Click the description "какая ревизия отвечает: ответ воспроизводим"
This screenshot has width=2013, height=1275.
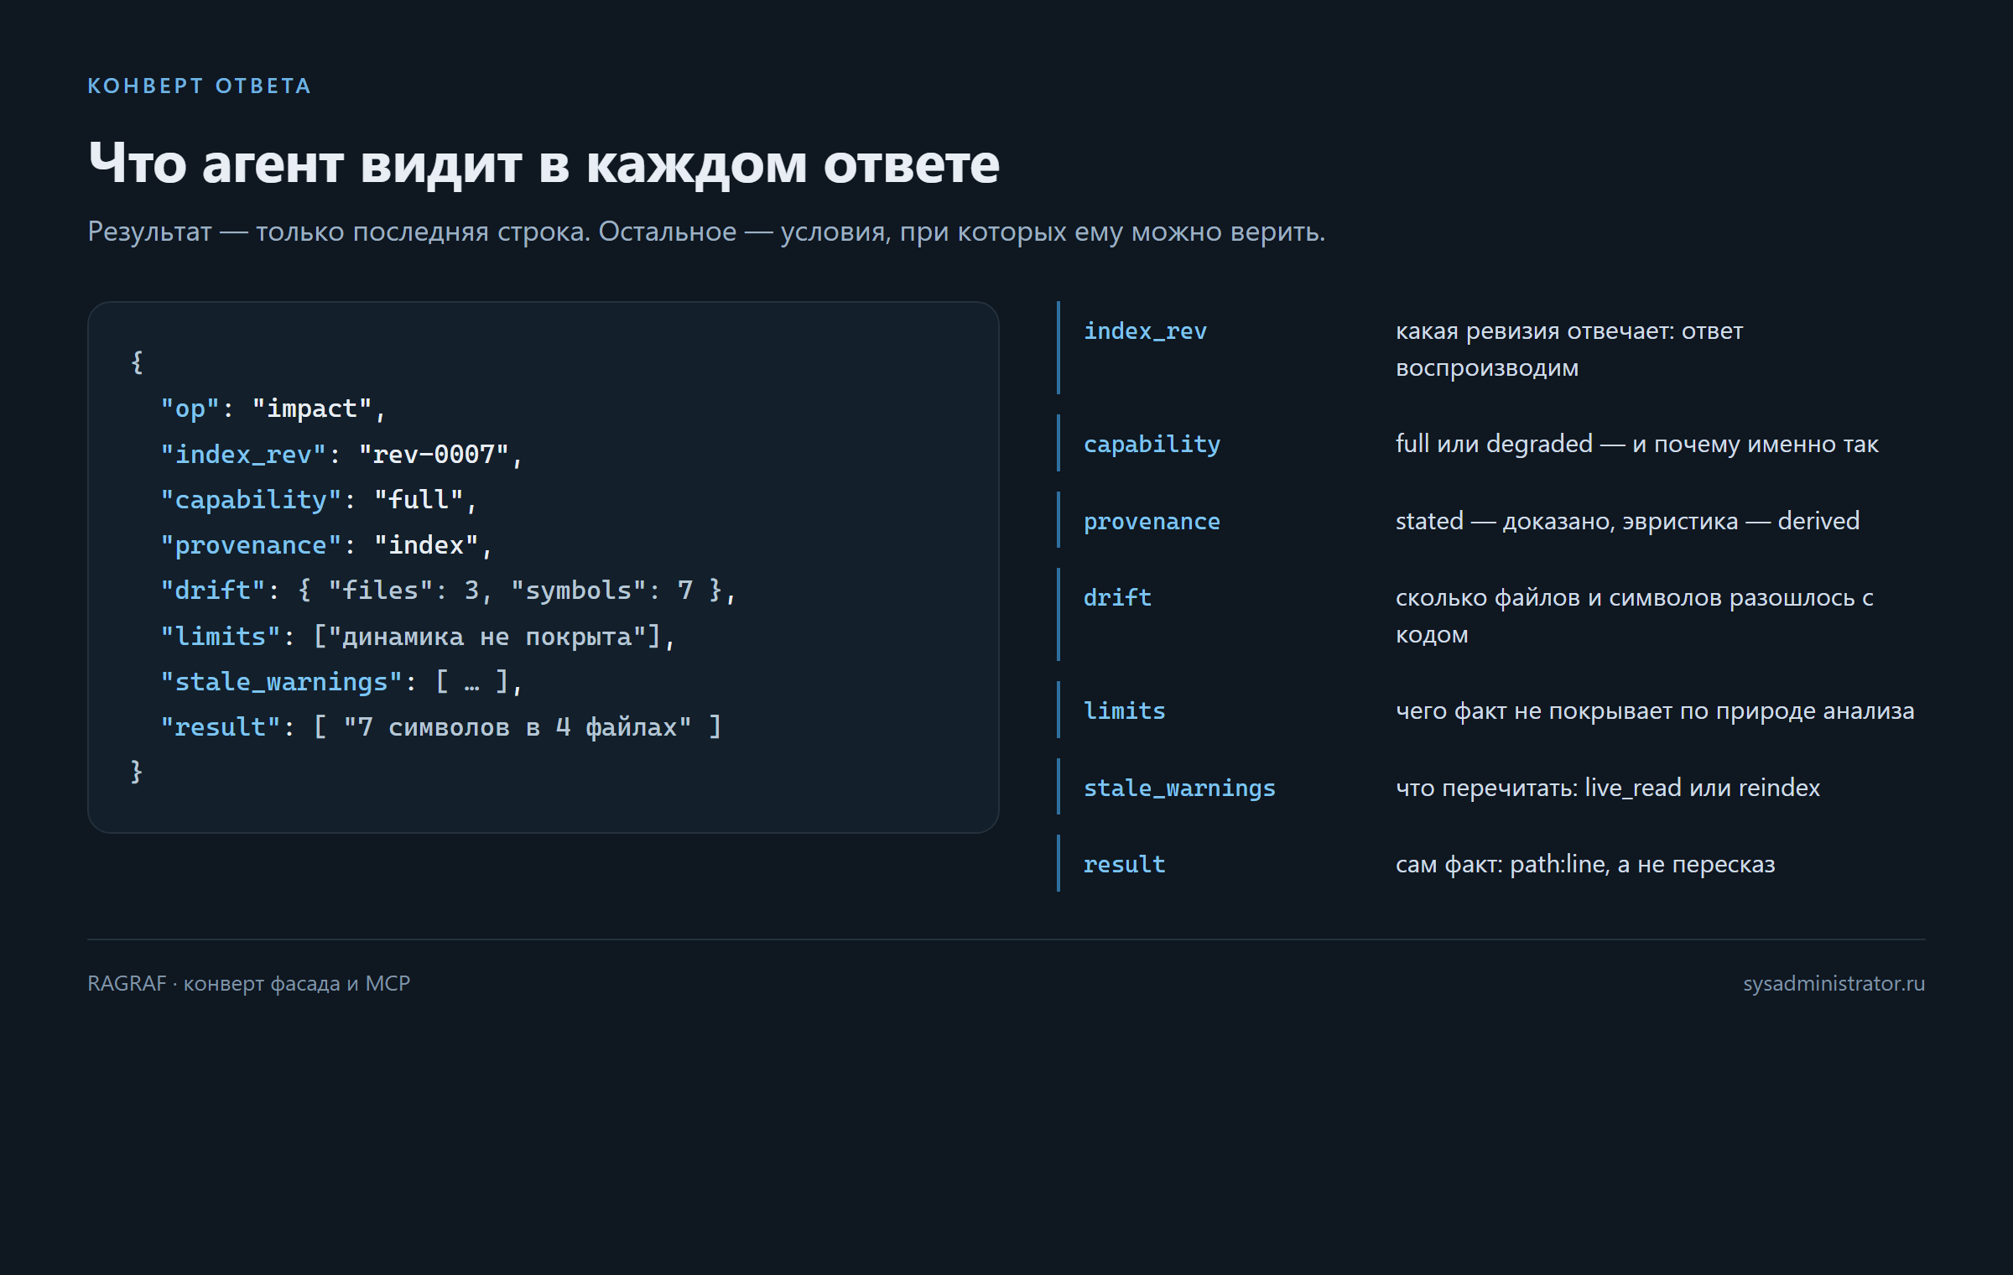1569,349
